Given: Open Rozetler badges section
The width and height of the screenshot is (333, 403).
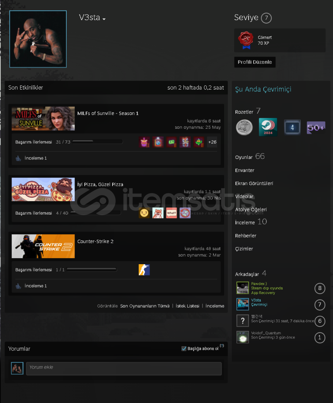Looking at the screenshot, I should tap(244, 112).
